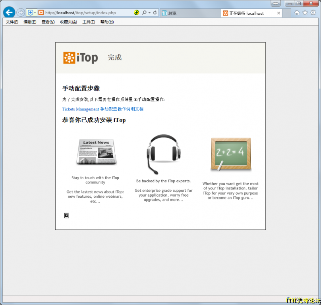Click the 完成 step title text
Image resolution: width=321 pixels, height=305 pixels.
[x=115, y=58]
